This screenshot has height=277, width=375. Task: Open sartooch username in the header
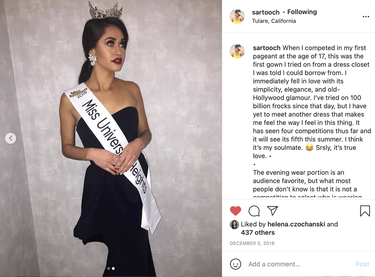(x=266, y=12)
